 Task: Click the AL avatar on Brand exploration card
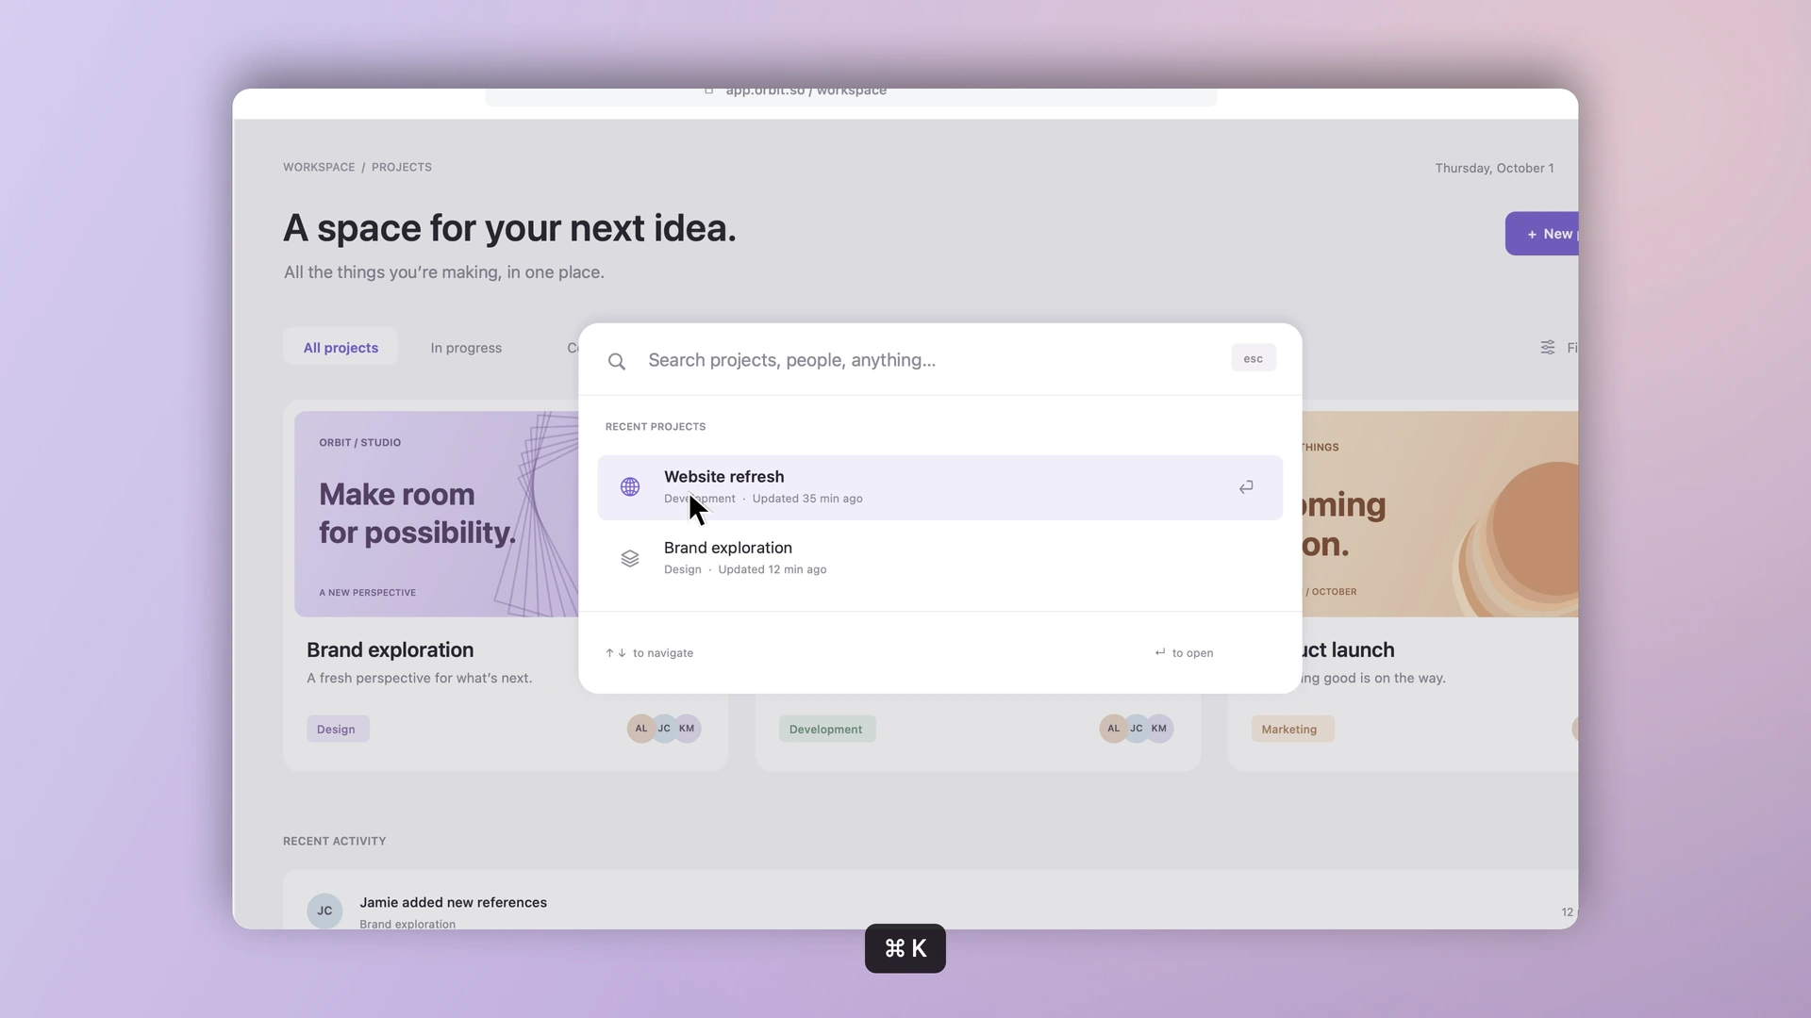641,729
